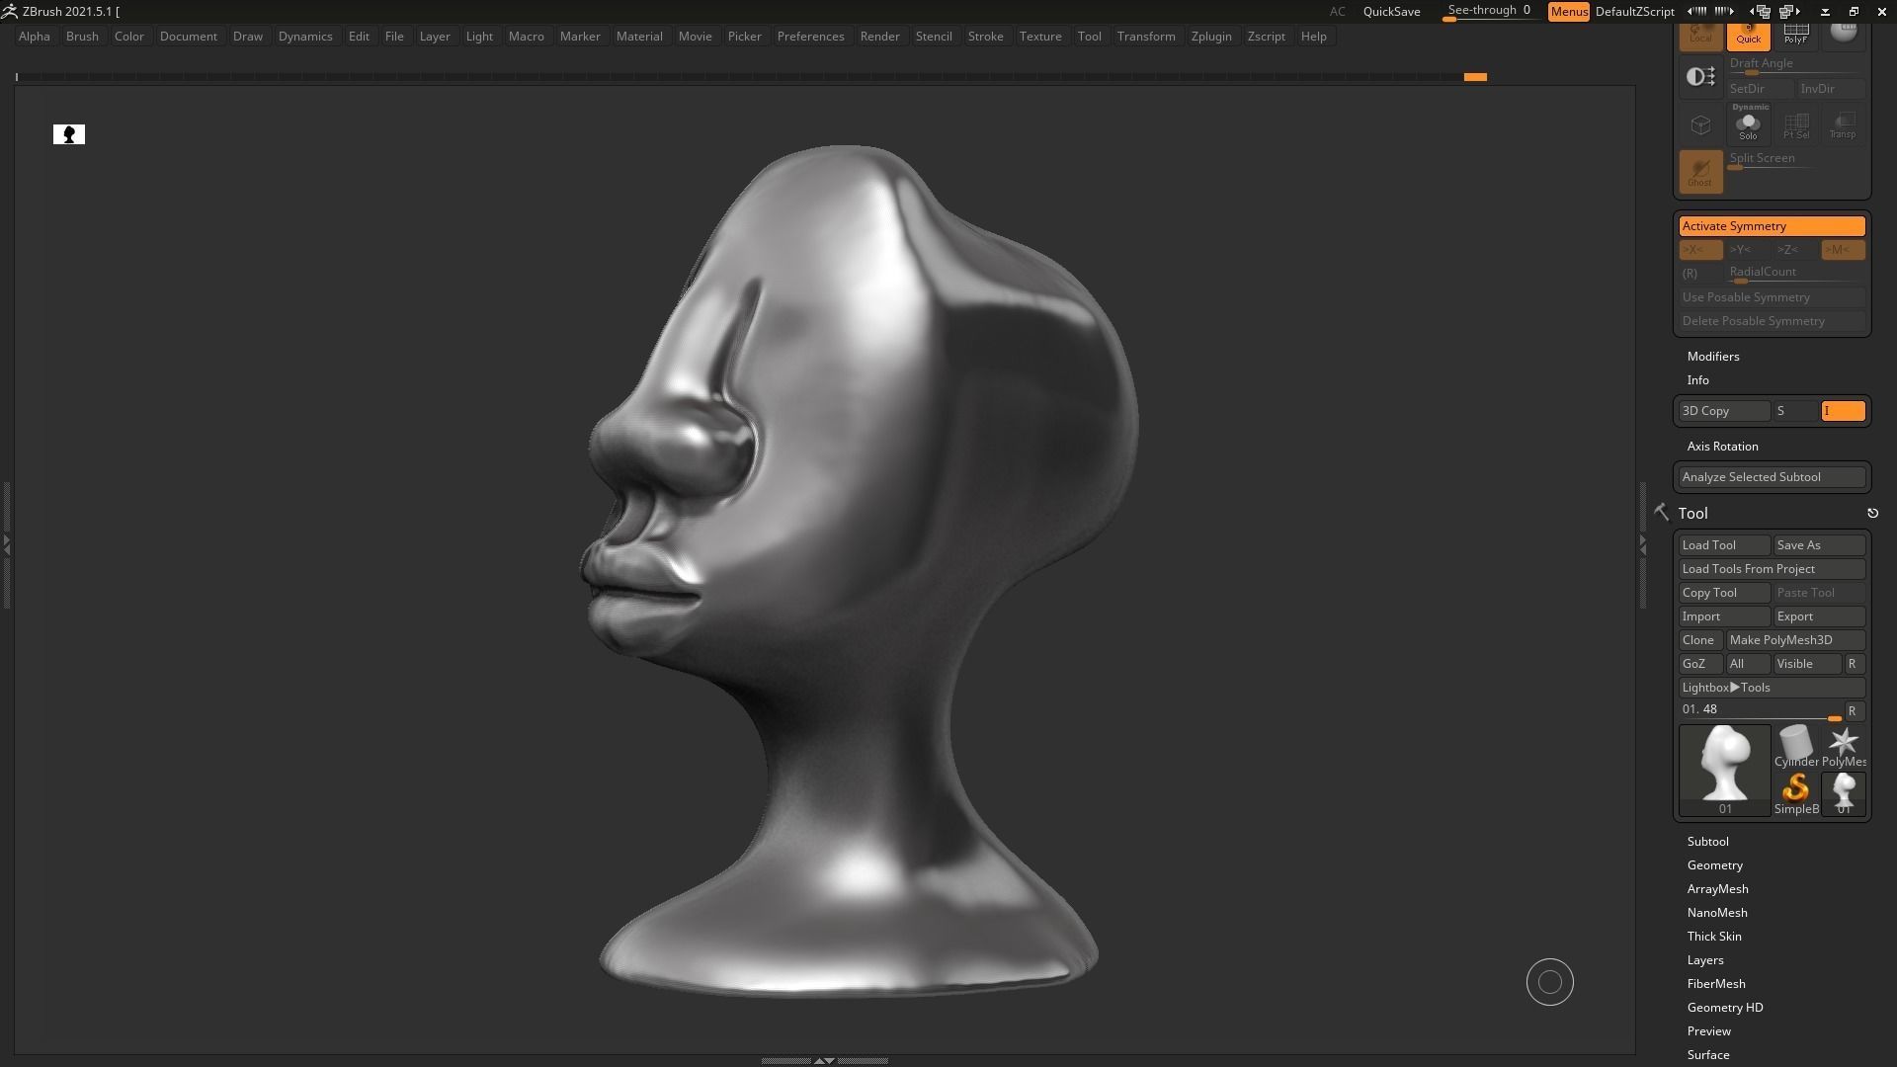This screenshot has height=1067, width=1897.
Task: Select the SimpleBrush tool icon
Action: tap(1795, 793)
